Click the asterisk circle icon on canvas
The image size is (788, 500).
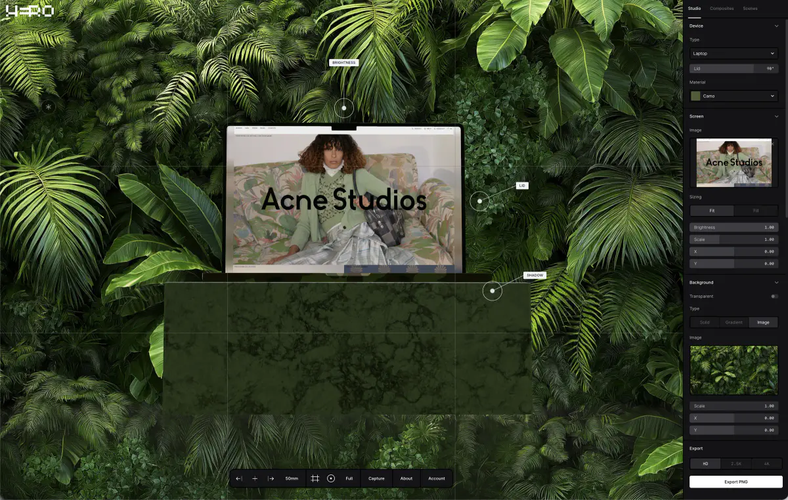click(x=49, y=106)
